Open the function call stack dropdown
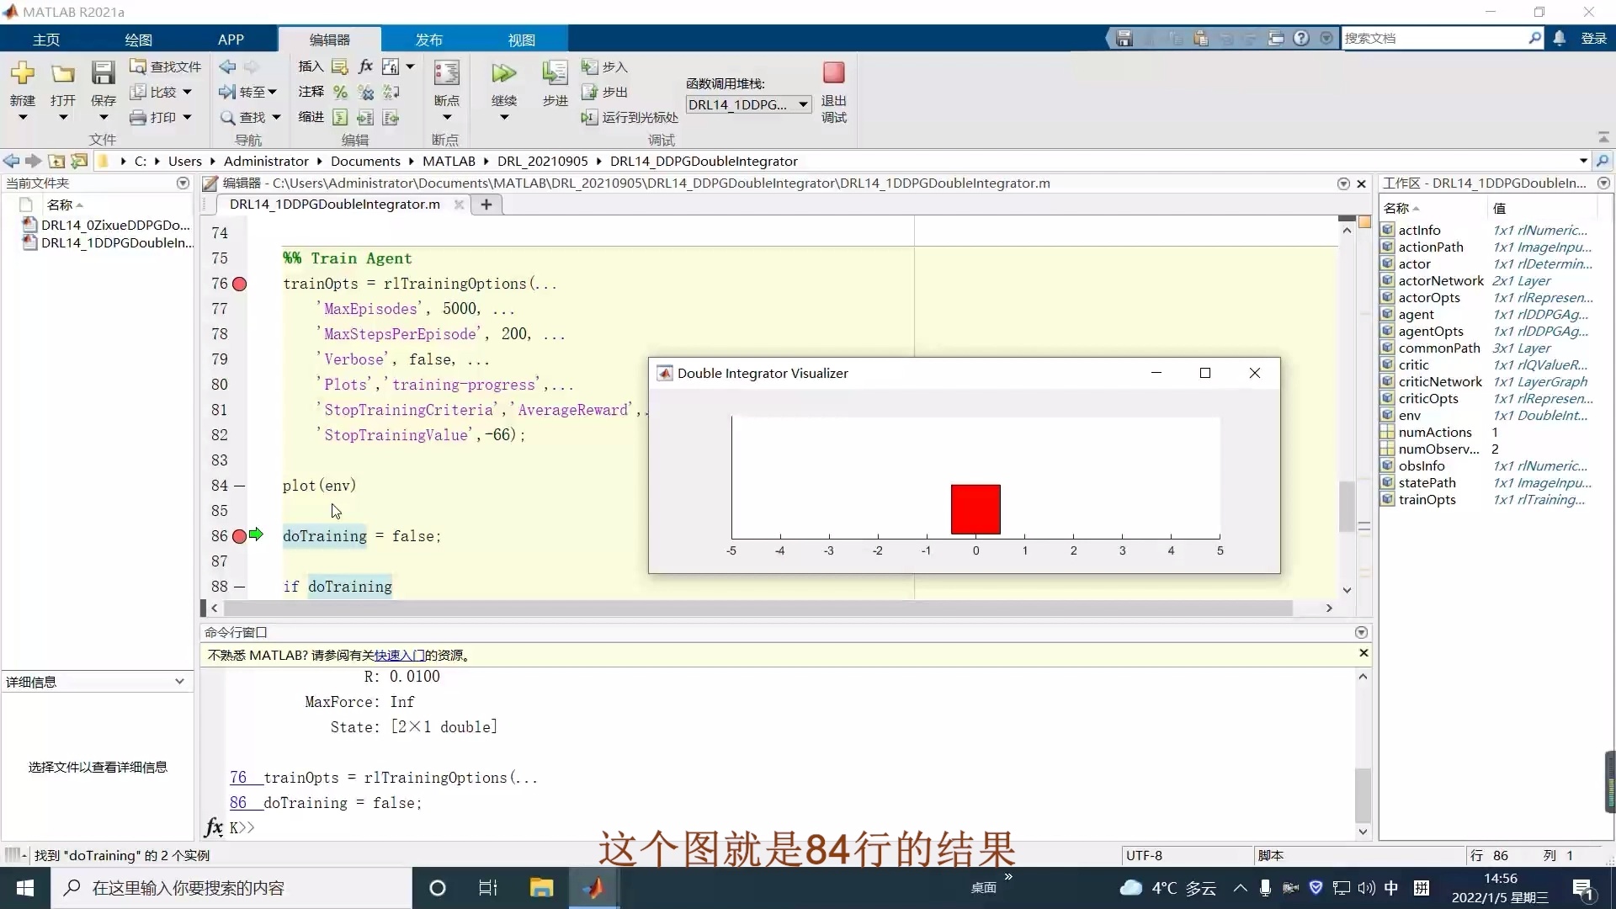 [x=803, y=104]
